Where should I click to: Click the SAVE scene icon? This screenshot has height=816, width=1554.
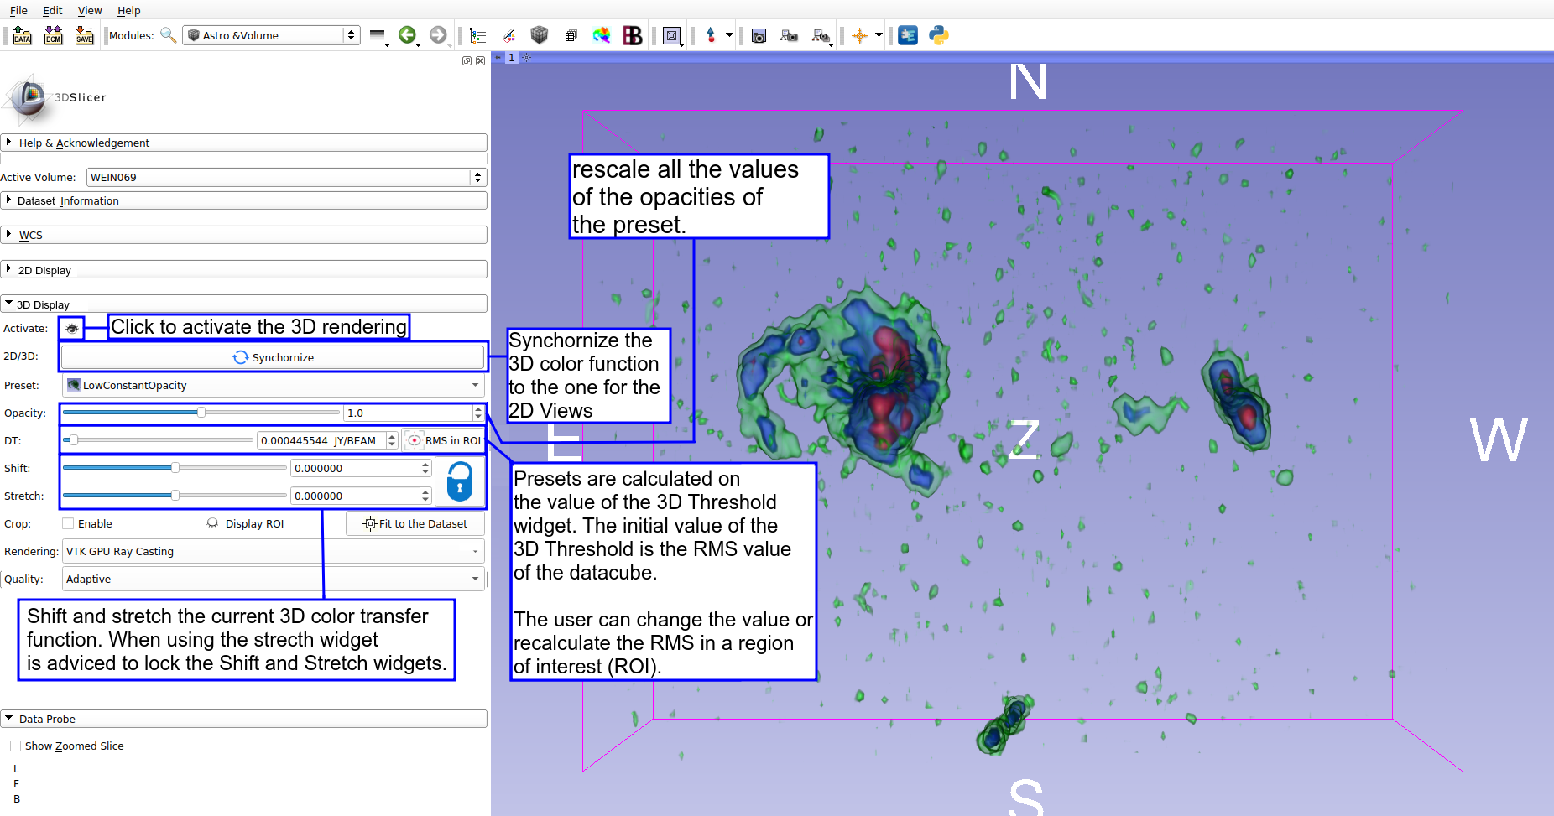tap(84, 35)
